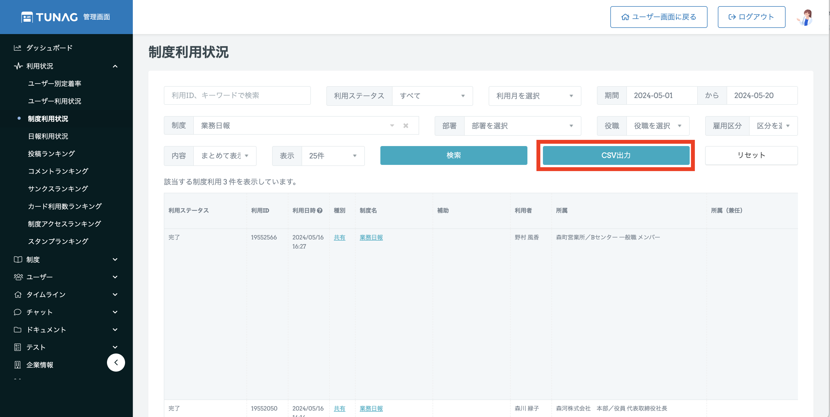The image size is (830, 417).
Task: Open the 役職を選択 dropdown
Action: pyautogui.click(x=658, y=126)
